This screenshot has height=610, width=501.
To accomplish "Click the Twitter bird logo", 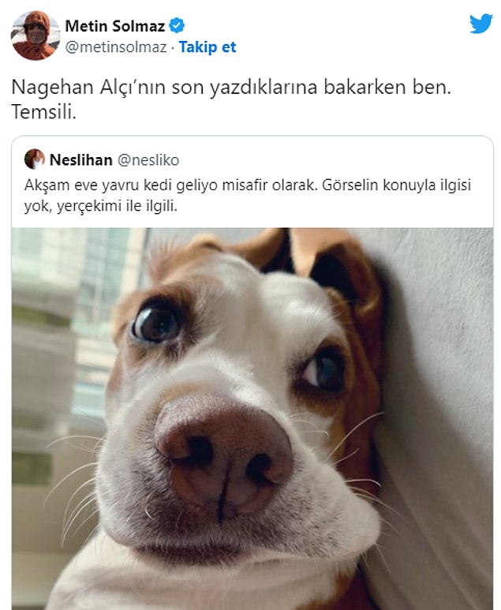I will [480, 24].
